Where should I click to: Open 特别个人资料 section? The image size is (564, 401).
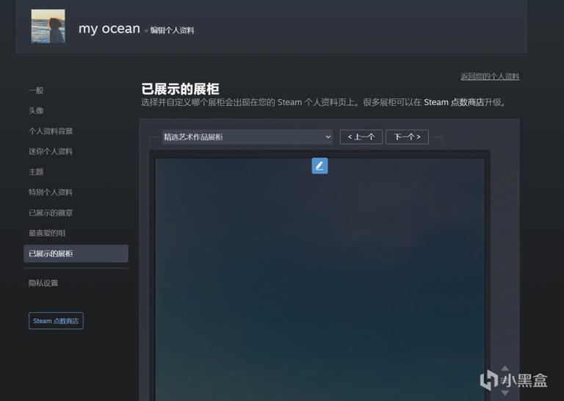pyautogui.click(x=51, y=192)
